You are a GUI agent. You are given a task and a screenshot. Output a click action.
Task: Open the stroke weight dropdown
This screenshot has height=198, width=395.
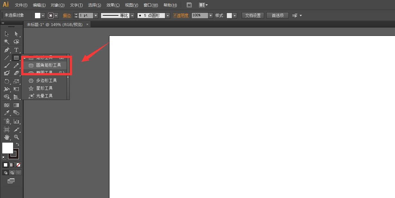coord(95,15)
